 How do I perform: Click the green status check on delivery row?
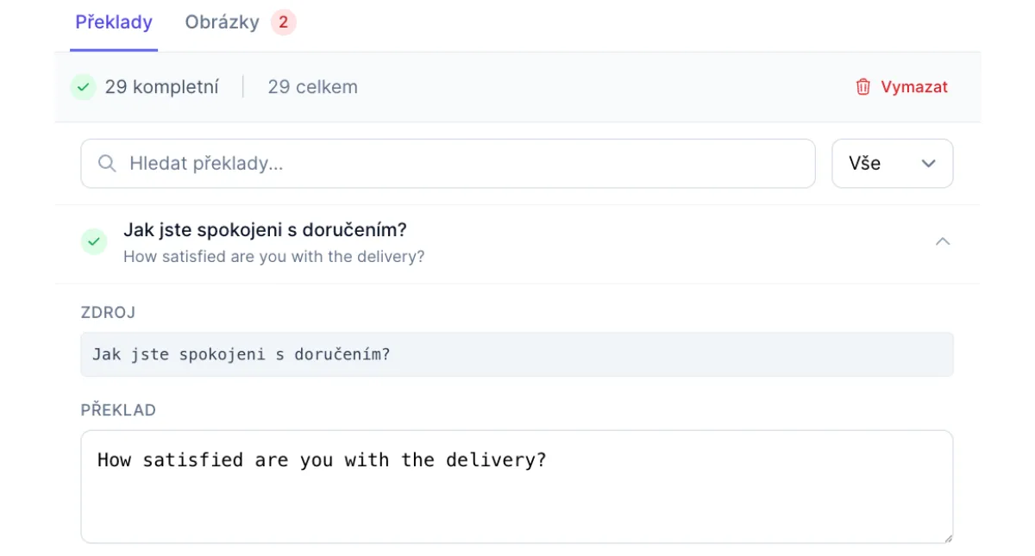[x=93, y=242]
